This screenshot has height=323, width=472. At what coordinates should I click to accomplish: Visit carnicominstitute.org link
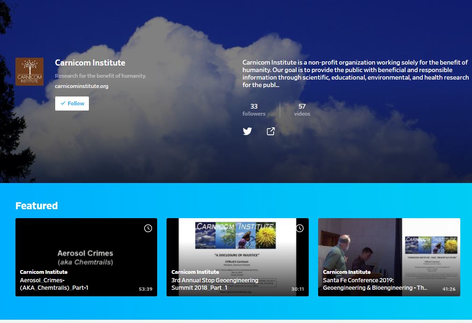(x=81, y=86)
